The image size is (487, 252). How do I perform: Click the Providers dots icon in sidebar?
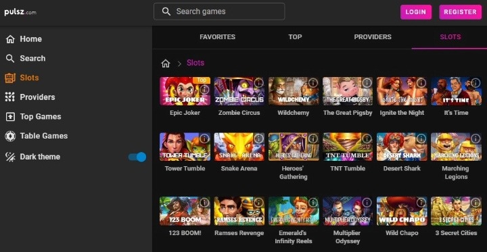pos(10,97)
